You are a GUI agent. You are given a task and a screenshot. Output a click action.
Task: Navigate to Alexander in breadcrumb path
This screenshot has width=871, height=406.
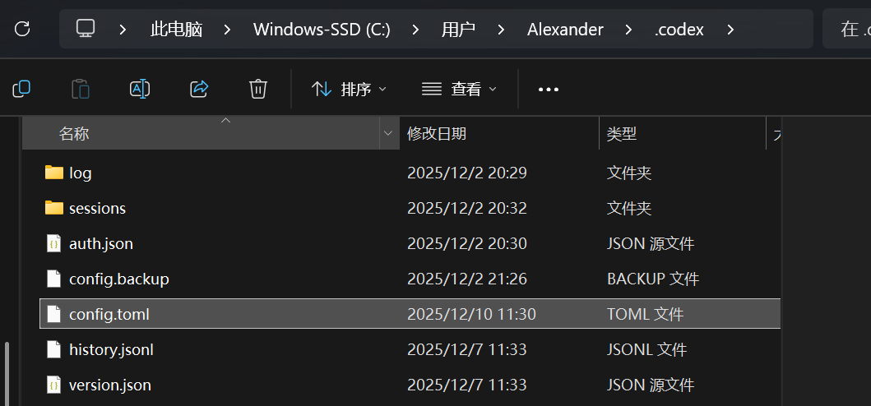click(x=565, y=29)
